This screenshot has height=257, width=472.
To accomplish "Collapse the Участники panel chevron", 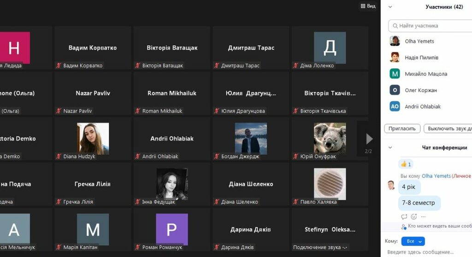I will tap(390, 7).
